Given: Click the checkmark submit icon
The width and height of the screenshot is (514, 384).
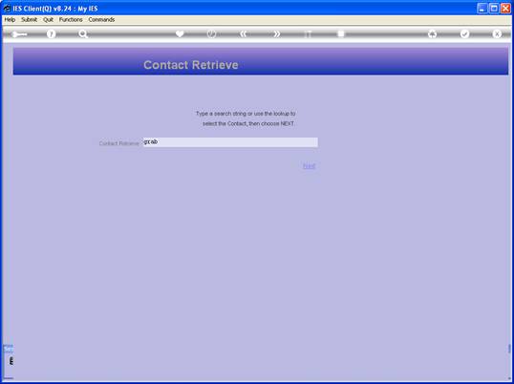Looking at the screenshot, I should click(464, 34).
